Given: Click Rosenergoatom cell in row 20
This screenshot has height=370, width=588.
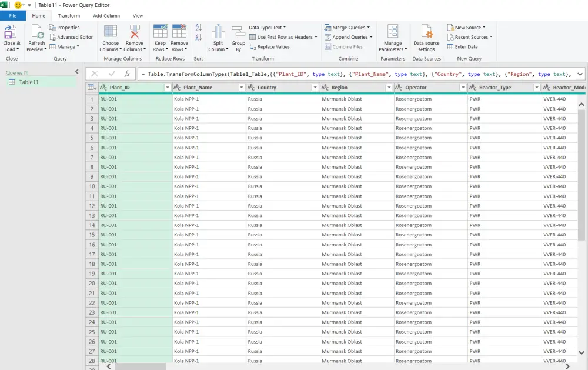Looking at the screenshot, I should 431,284.
